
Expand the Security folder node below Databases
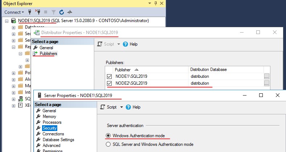pyautogui.click(x=13, y=34)
